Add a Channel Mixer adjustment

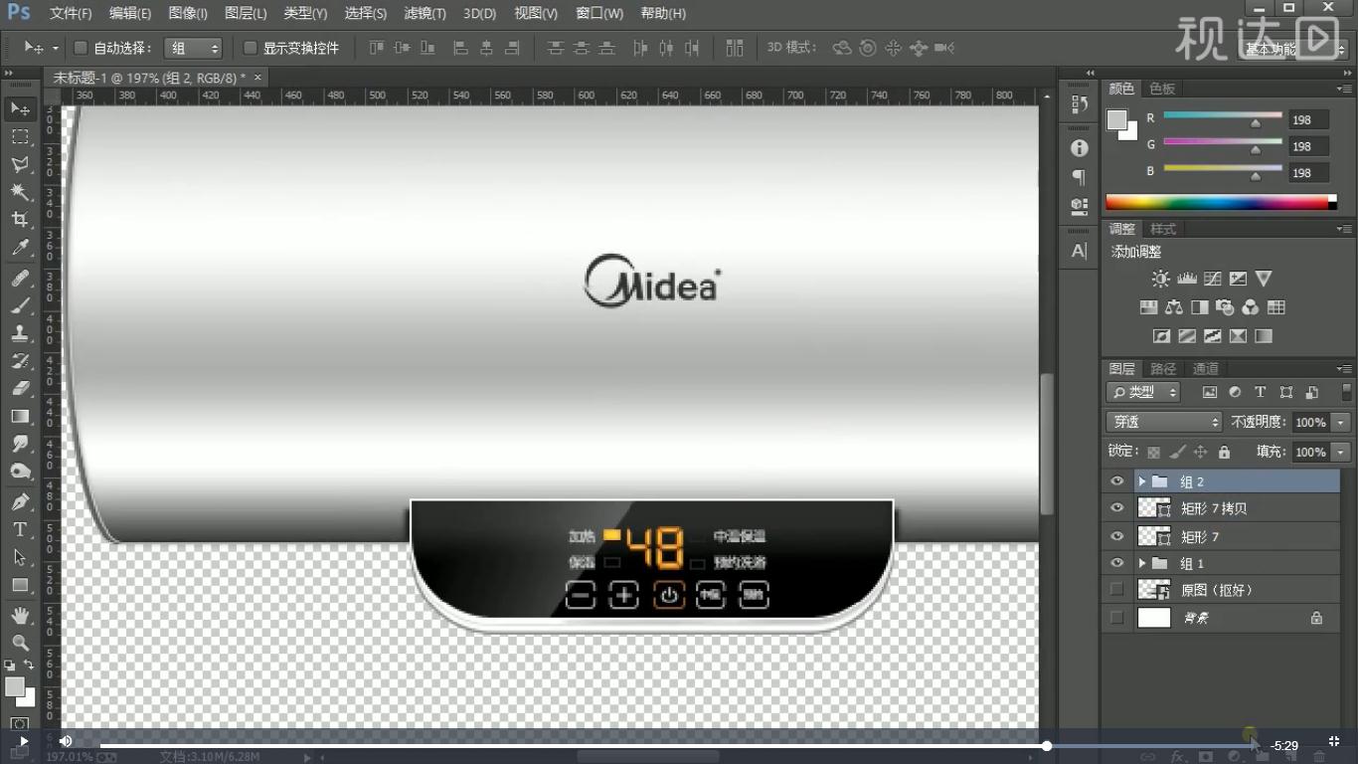(x=1251, y=307)
